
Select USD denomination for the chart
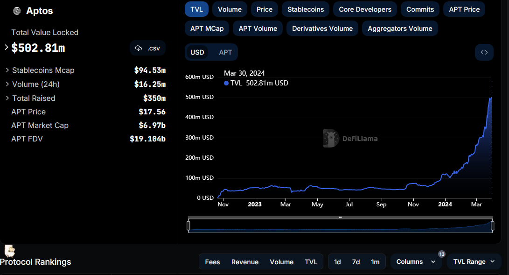(x=197, y=52)
